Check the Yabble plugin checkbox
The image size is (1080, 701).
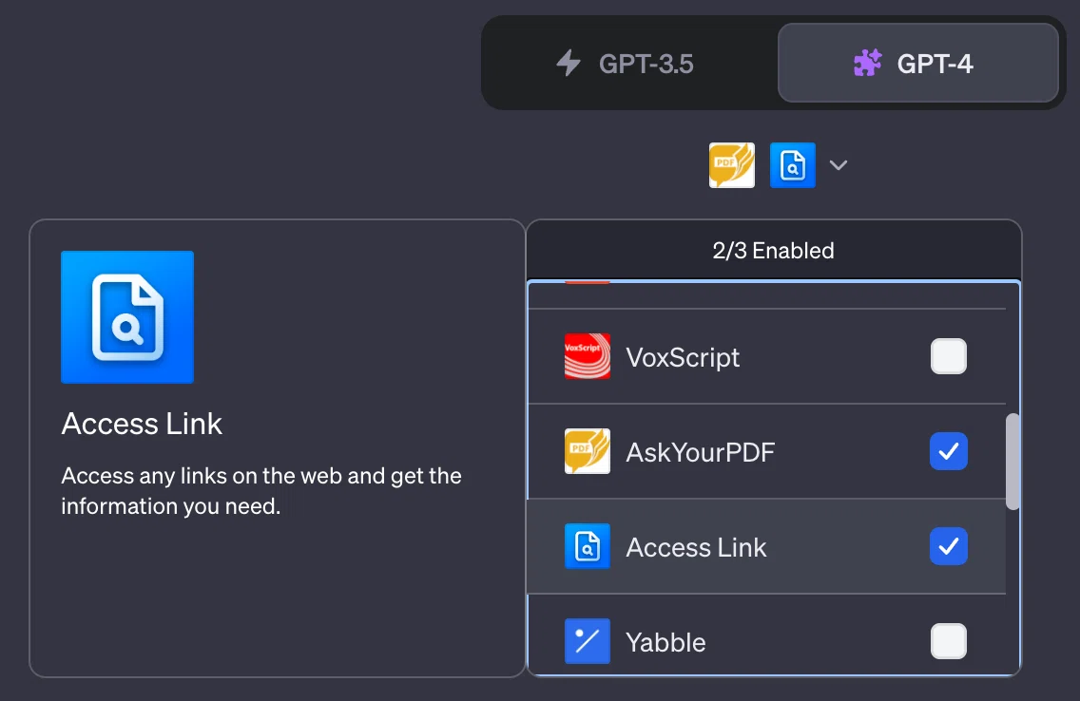click(949, 641)
